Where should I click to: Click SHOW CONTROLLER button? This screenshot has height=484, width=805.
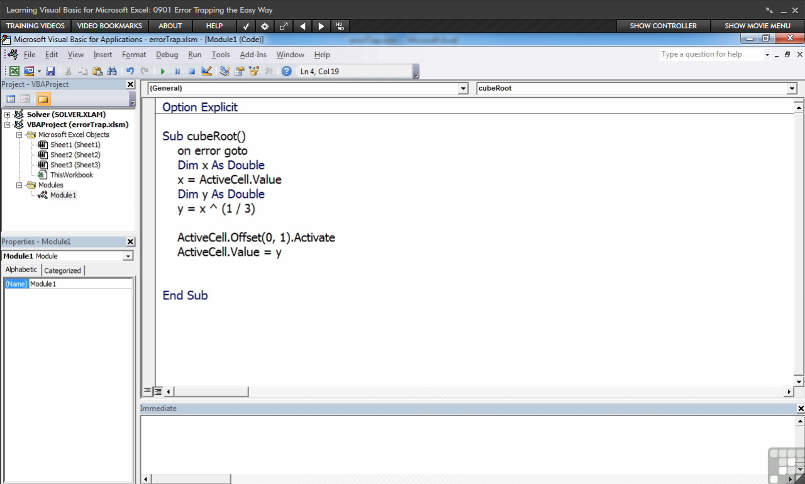(x=663, y=26)
